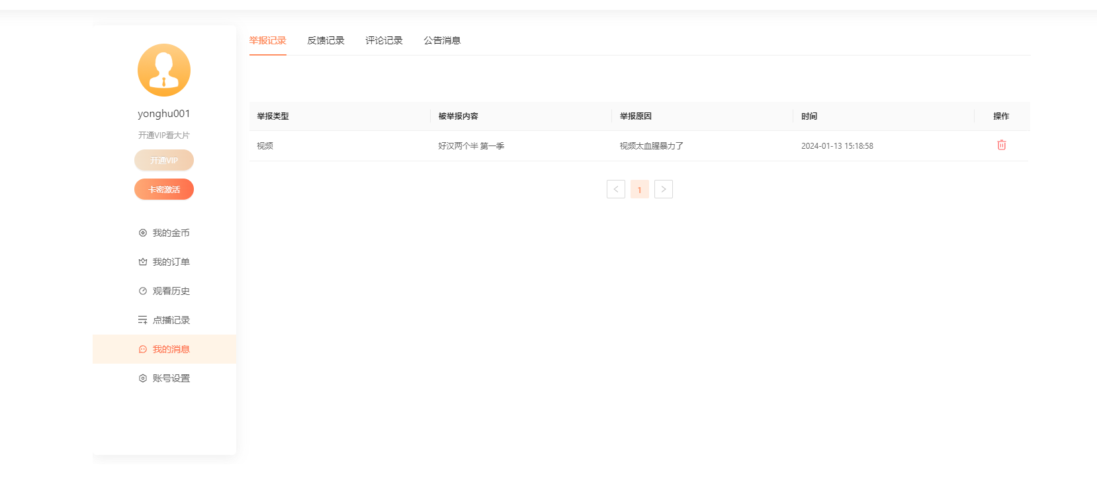
Task: Open 我的消息 in sidebar
Action: coord(164,349)
